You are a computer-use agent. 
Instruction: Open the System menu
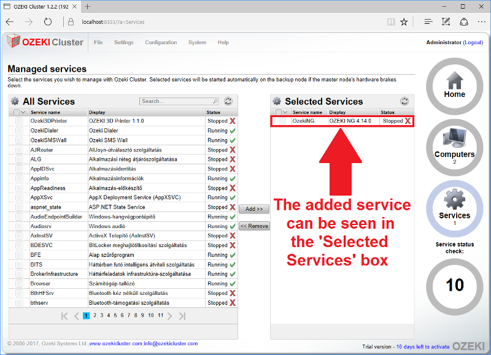197,42
